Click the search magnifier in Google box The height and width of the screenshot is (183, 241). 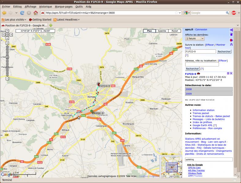(x=227, y=13)
